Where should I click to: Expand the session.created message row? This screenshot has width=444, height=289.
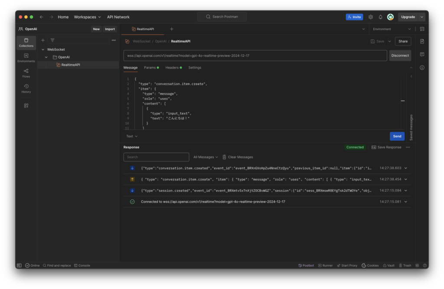[x=406, y=190]
